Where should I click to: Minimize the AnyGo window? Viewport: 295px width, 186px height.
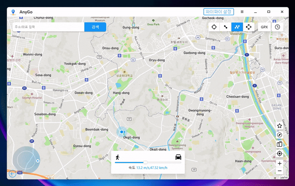255,12
